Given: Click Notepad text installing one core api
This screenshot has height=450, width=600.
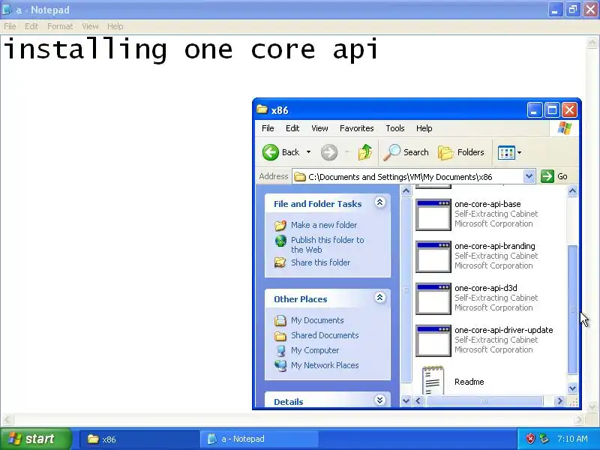Looking at the screenshot, I should (x=190, y=49).
